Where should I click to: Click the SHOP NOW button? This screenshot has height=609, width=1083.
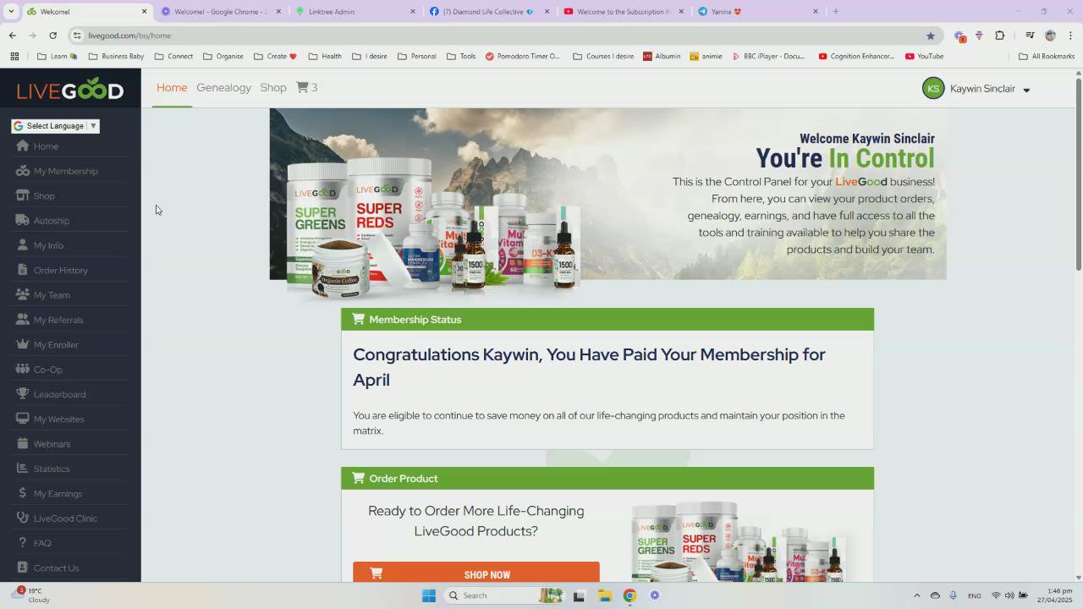[x=476, y=573]
